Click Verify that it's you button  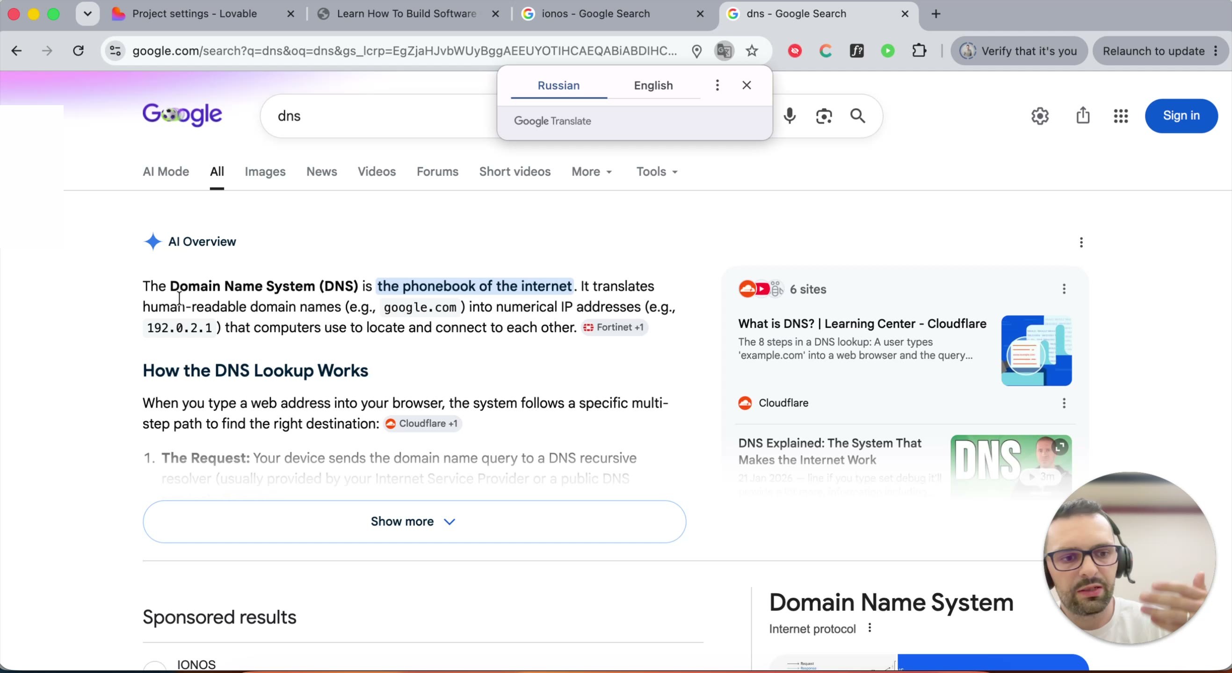(1019, 51)
